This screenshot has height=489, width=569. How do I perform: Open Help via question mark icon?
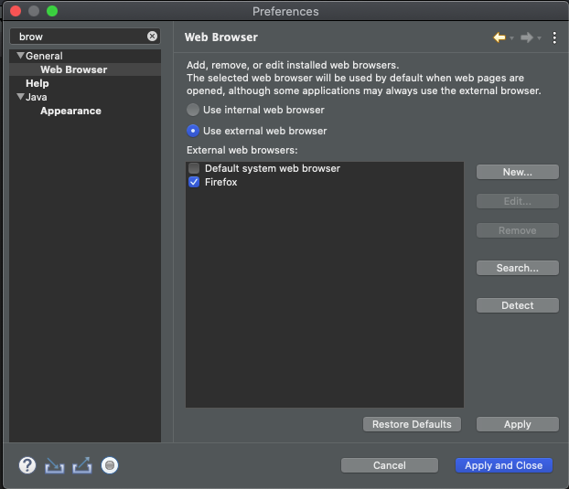(x=27, y=465)
